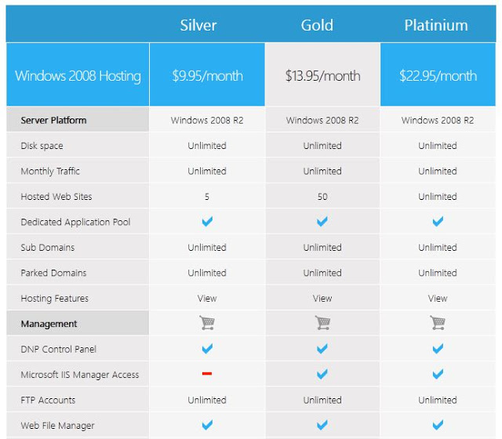The height and width of the screenshot is (439, 502).
Task: Select the Platinium plan column header
Action: (436, 25)
